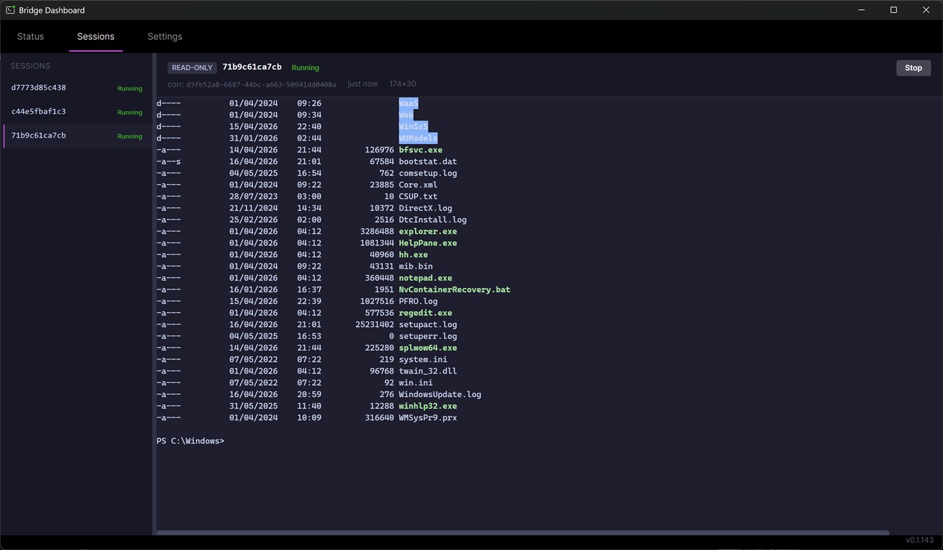Click DirectX.log file name
Viewport: 943px width, 550px height.
coord(426,208)
